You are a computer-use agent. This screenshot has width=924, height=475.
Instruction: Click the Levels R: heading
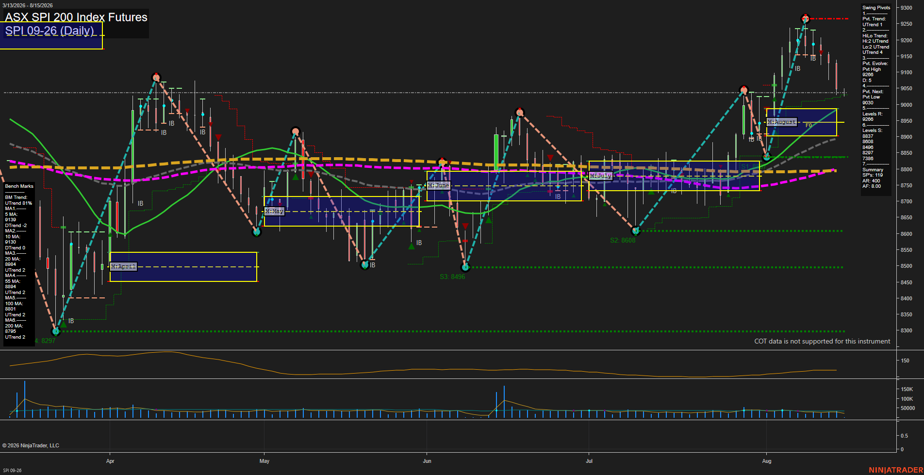pos(873,114)
